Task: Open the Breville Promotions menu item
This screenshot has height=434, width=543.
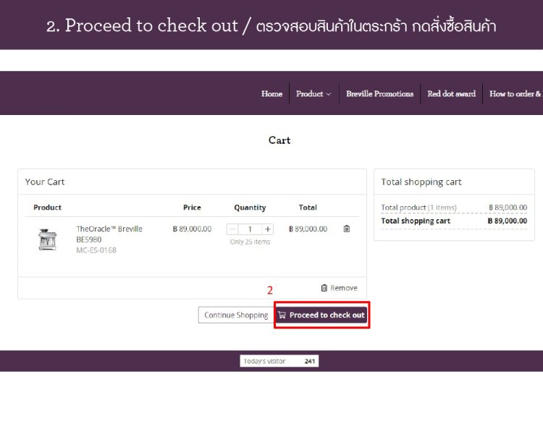Action: [x=379, y=94]
